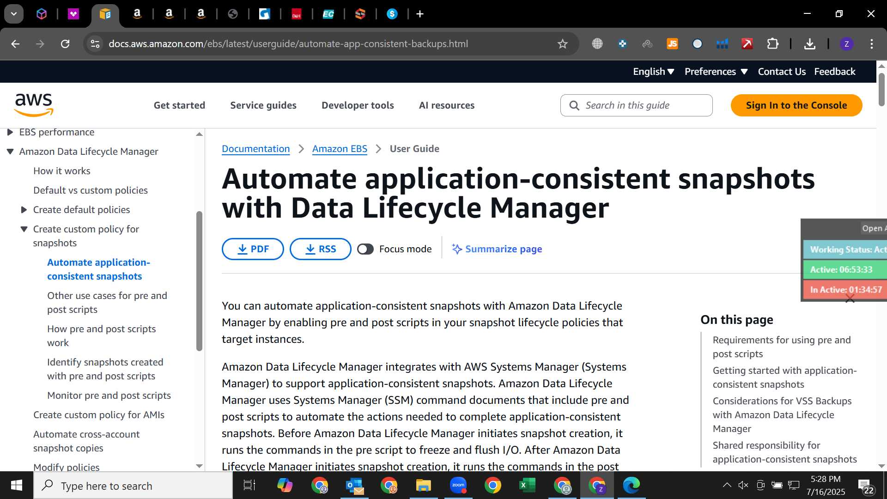Open the Windows Start menu

[x=17, y=486]
